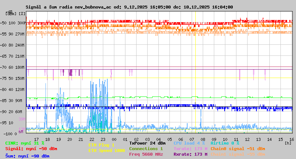The width and height of the screenshot is (296, 159).
Task: Select the Airtime legend entry
Action: coord(225,143)
